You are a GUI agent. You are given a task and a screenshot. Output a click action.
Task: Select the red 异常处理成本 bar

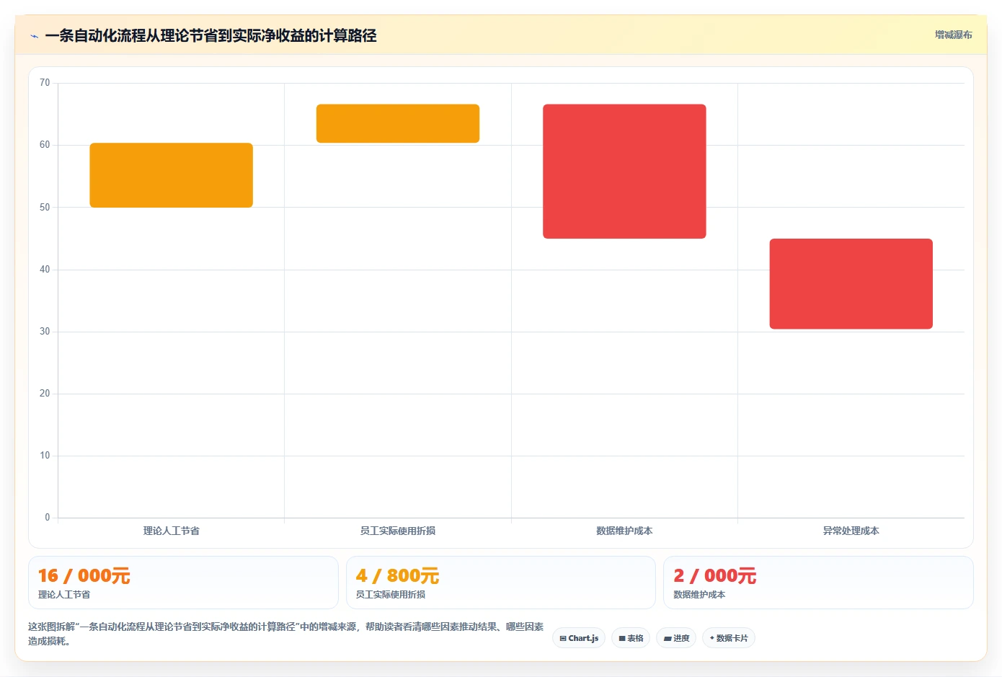point(851,284)
